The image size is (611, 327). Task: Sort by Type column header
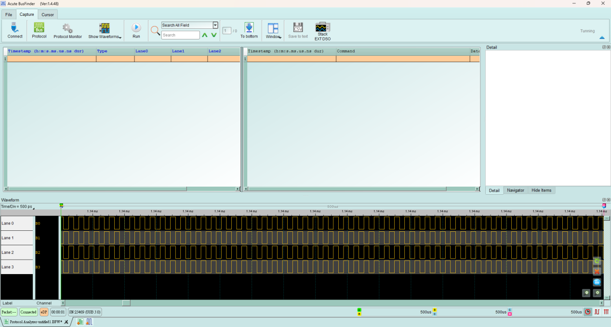tap(115, 51)
